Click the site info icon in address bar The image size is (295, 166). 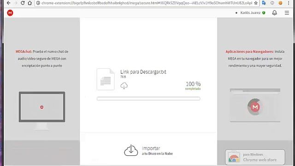click(x=38, y=3)
